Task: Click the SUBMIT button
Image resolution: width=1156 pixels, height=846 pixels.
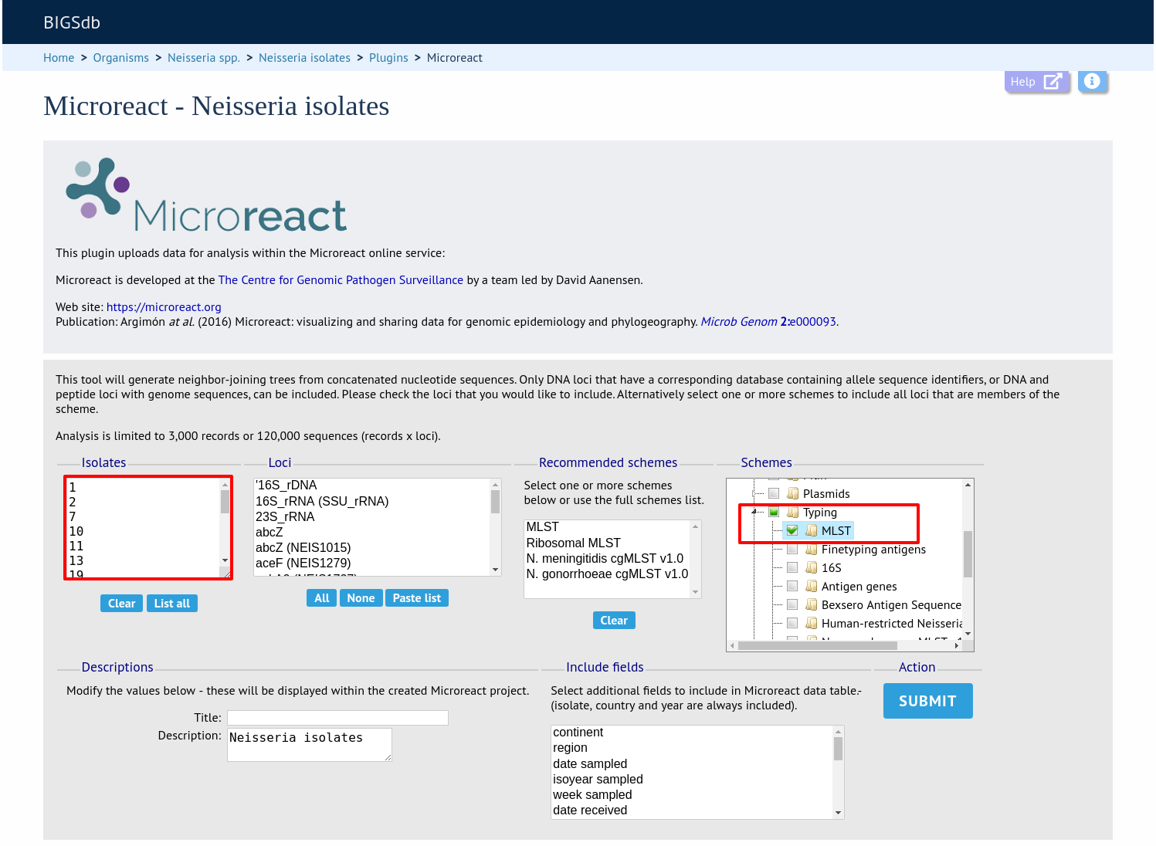Action: 927,701
